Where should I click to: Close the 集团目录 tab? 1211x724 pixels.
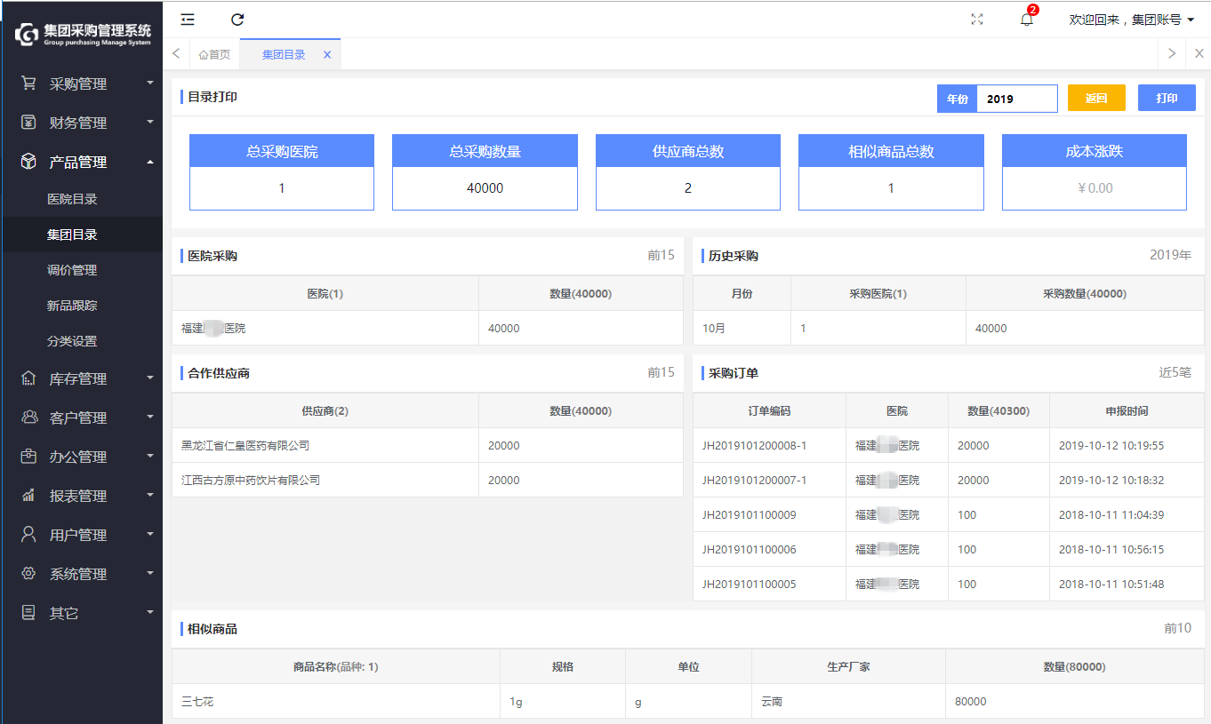(327, 55)
